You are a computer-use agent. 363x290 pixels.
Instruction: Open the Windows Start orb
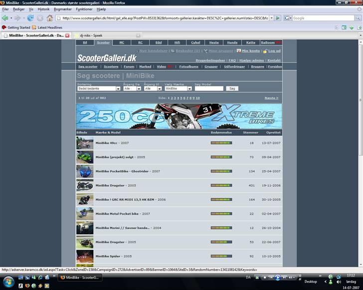point(8,282)
